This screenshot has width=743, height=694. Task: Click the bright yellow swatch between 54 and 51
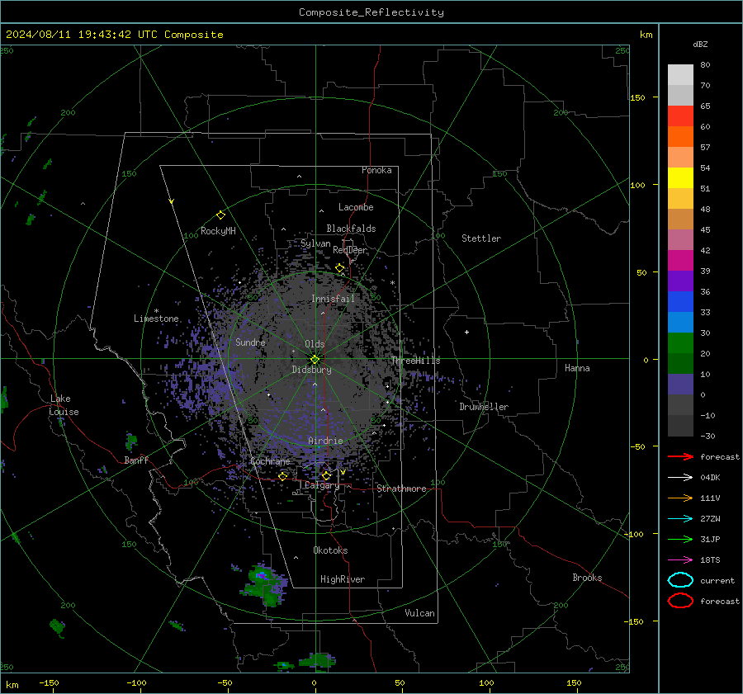[x=680, y=177]
